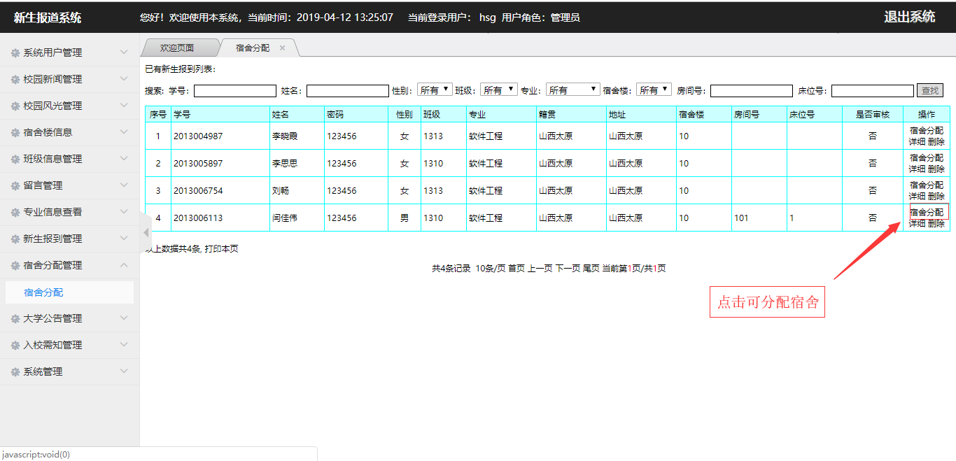
Task: Click 详细 for student 李思思
Action: (917, 169)
